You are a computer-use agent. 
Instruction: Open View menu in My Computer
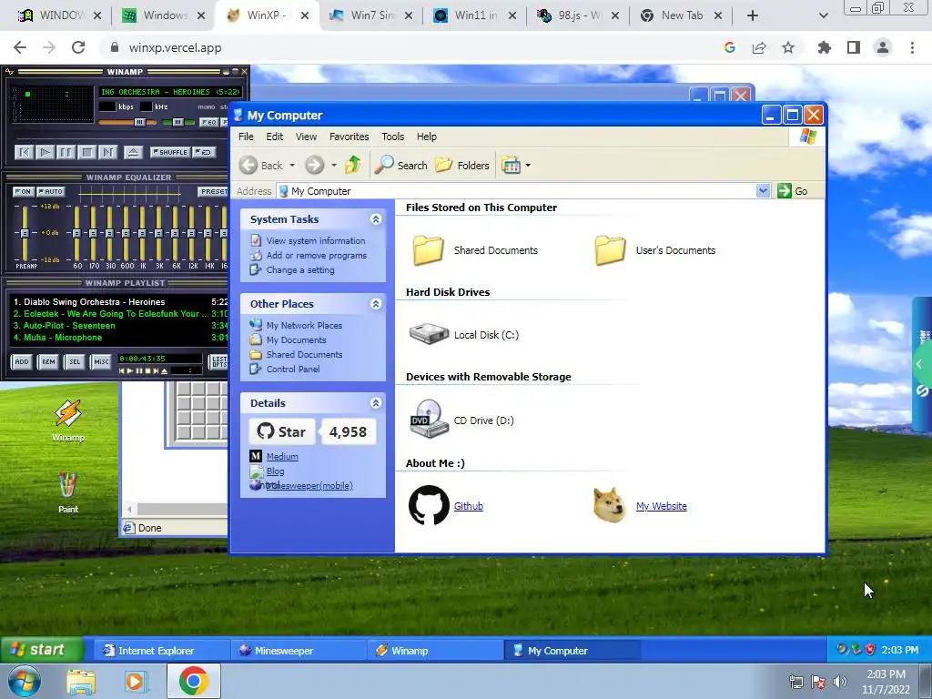click(x=306, y=137)
